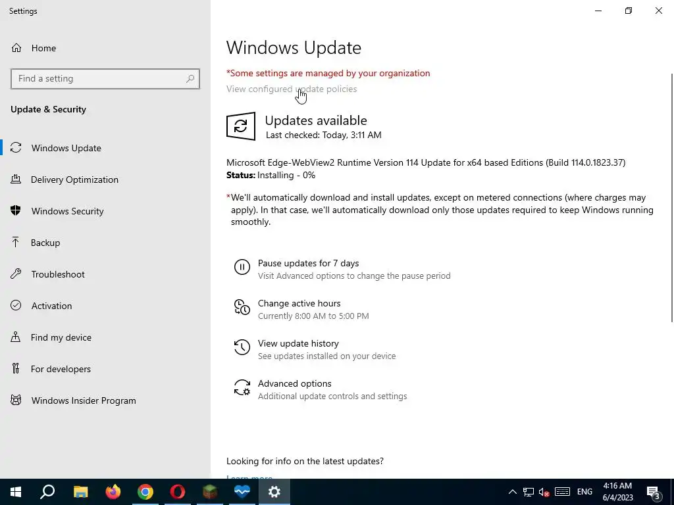Click 'Some settings are managed by your organization'
The height and width of the screenshot is (505, 674).
click(328, 73)
